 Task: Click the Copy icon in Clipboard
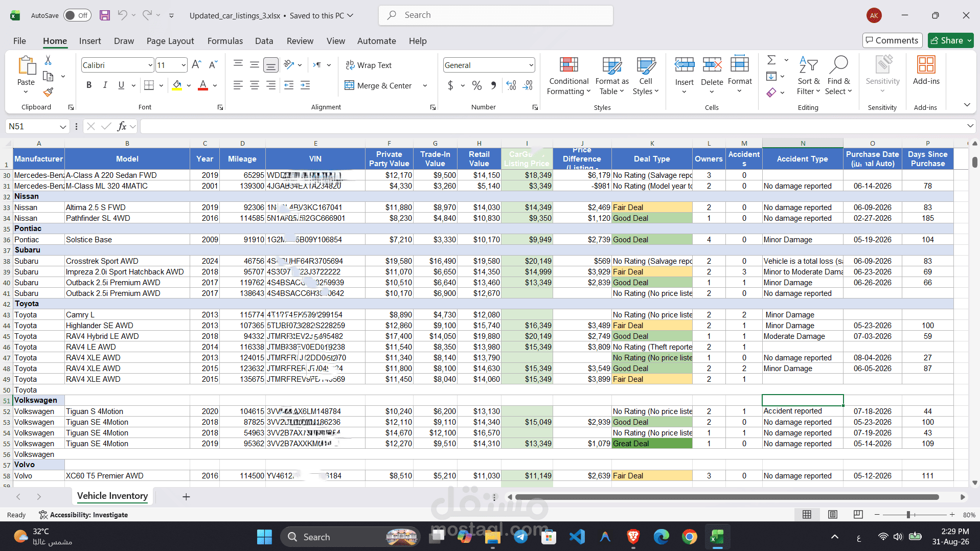coord(48,76)
